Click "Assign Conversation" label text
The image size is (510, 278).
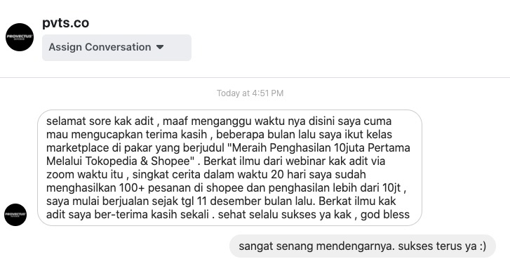pos(100,47)
